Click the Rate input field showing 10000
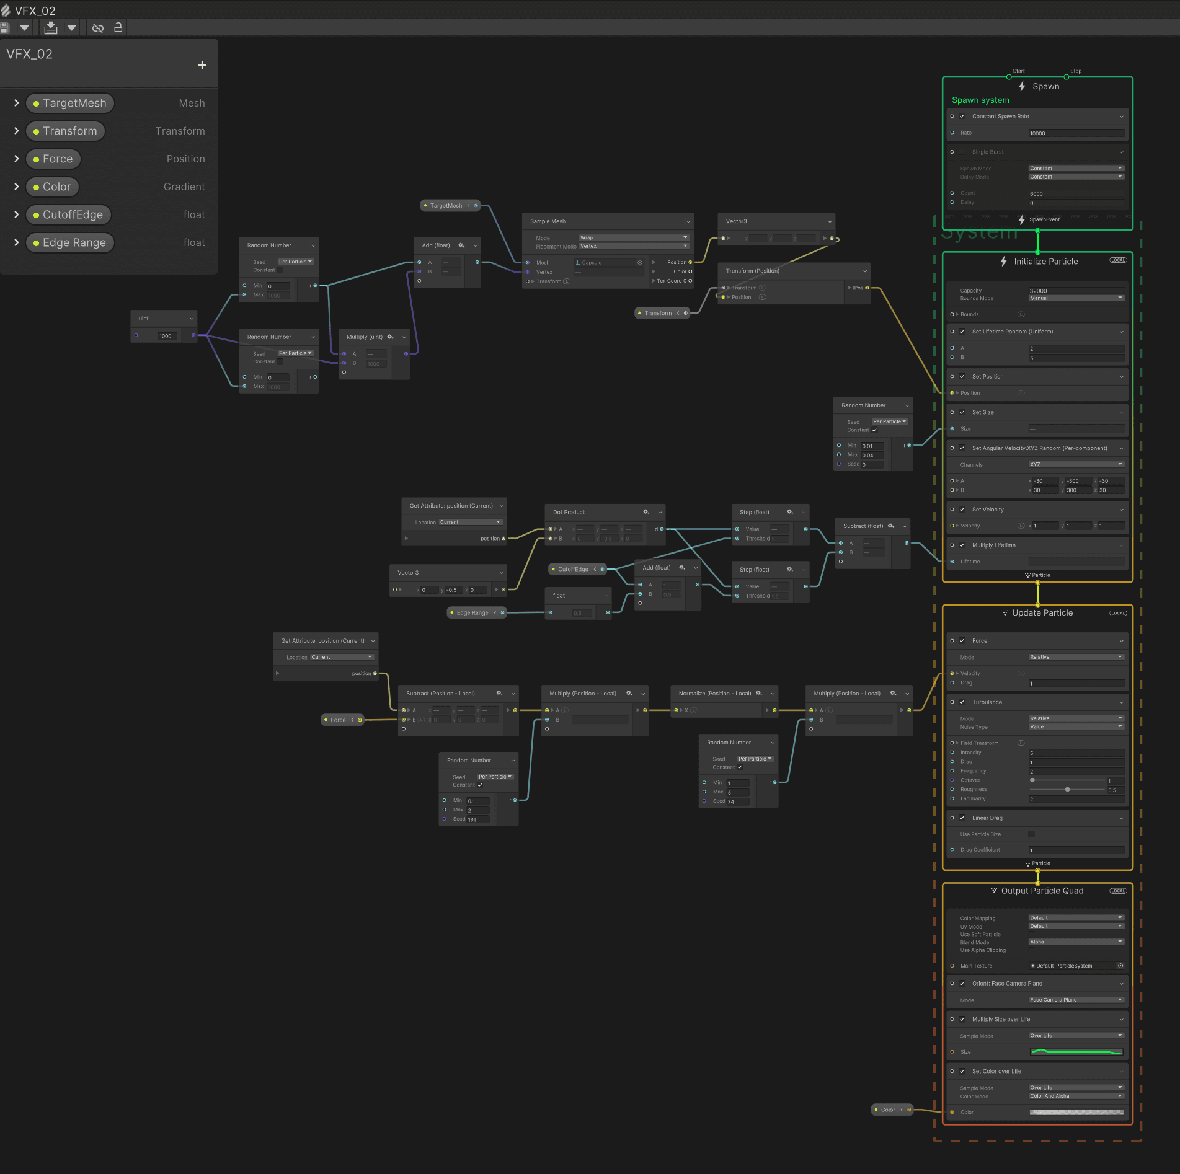The height and width of the screenshot is (1174, 1180). tap(1076, 133)
